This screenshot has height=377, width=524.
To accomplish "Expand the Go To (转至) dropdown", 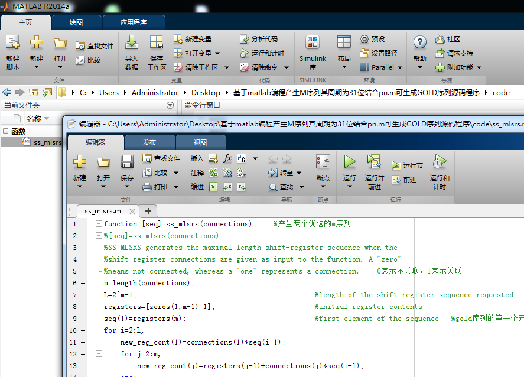I will click(299, 173).
